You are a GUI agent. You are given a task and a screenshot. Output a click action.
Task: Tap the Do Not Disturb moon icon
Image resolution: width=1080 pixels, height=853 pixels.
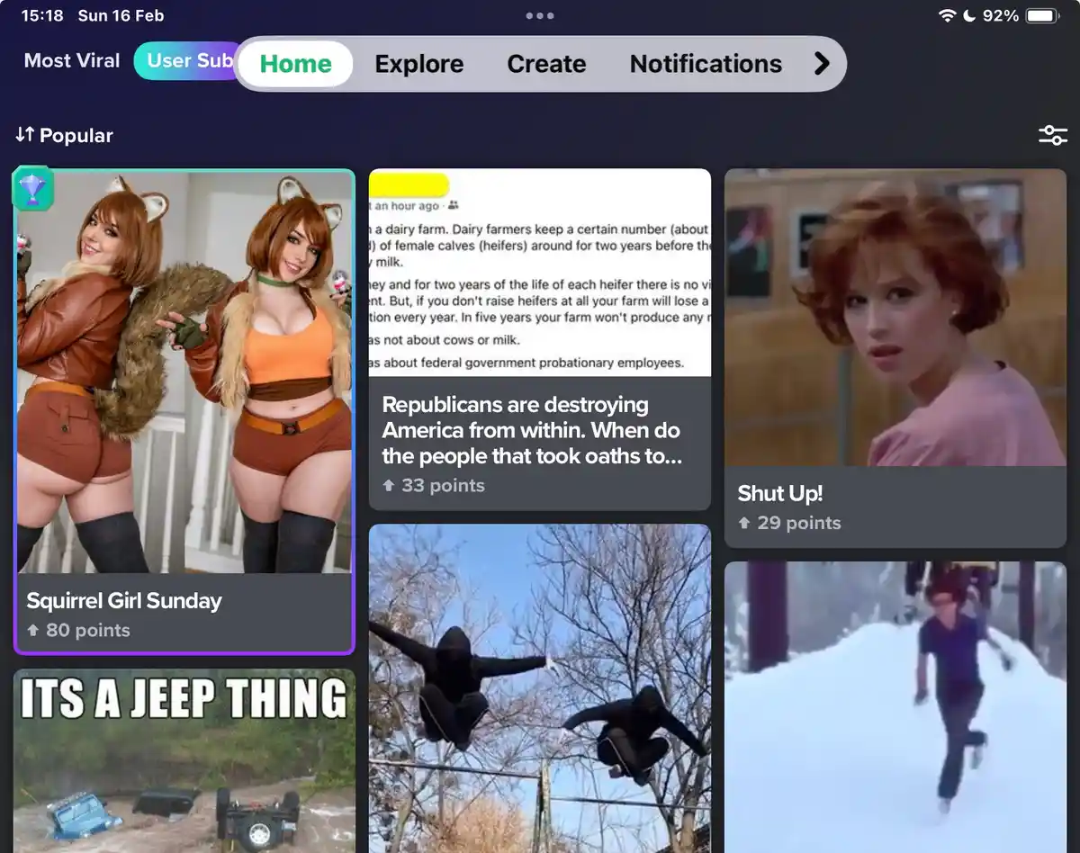(969, 16)
